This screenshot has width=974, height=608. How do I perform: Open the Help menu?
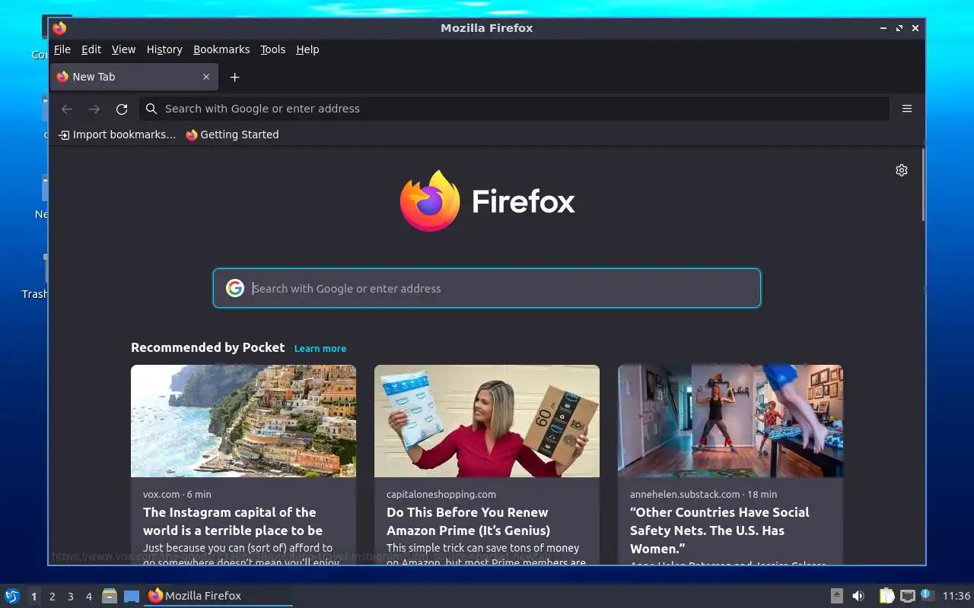pyautogui.click(x=307, y=49)
